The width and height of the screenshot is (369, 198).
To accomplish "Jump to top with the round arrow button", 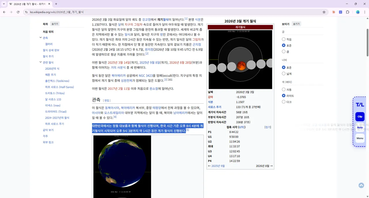I will [361, 185].
